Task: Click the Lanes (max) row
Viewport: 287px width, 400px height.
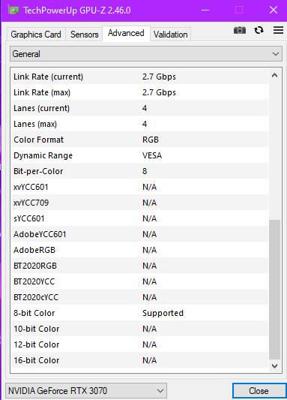Action: tap(140, 124)
